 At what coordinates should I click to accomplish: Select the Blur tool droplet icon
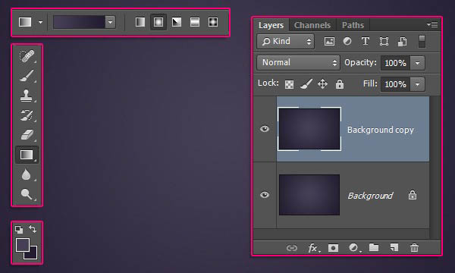pos(26,174)
